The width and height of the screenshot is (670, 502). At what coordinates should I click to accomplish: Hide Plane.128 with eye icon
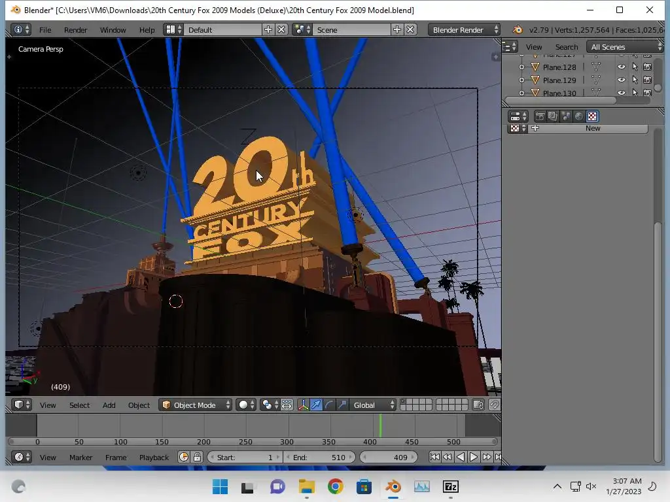(x=622, y=67)
